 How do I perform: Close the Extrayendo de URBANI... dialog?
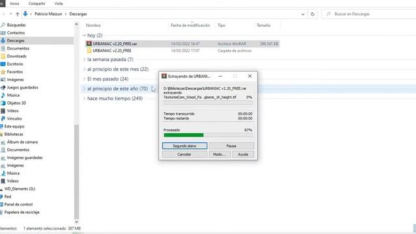[x=250, y=76]
